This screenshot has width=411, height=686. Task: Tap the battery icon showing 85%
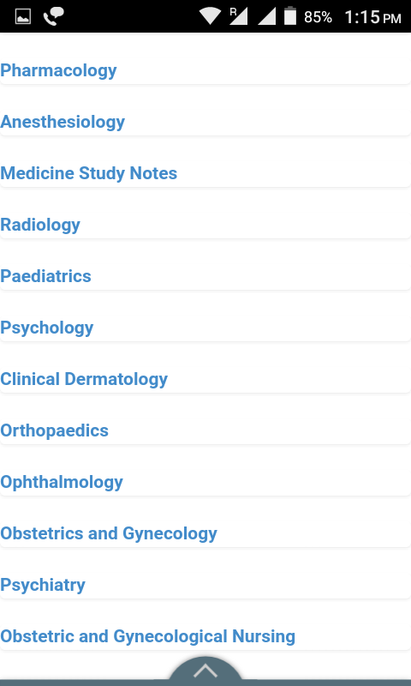(x=290, y=16)
